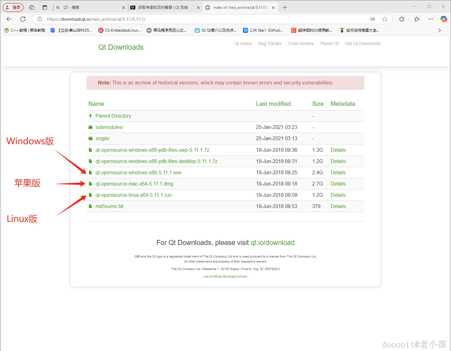This screenshot has width=451, height=351.
Task: View Details for the pdb-files-uwp archive
Action: click(x=338, y=150)
